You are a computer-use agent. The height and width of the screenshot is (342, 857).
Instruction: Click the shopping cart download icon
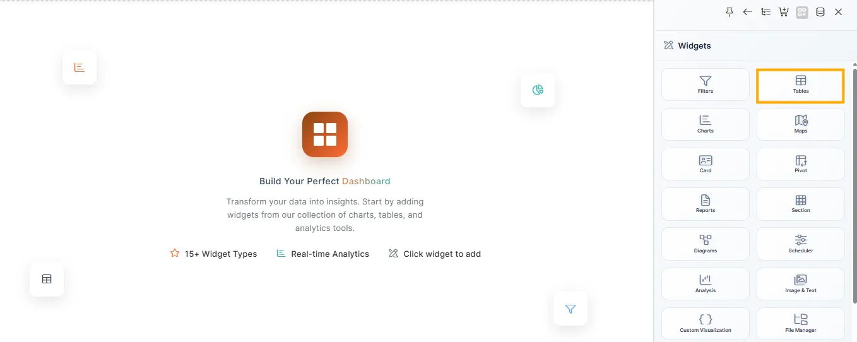tap(784, 12)
